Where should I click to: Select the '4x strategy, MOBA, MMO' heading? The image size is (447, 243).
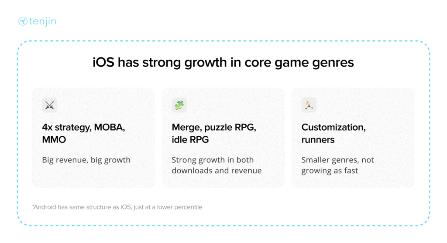click(x=83, y=133)
